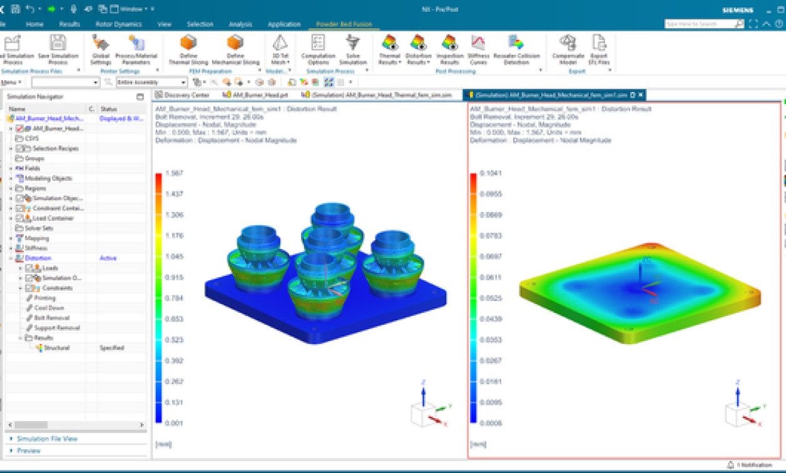Click the Compensate Model icon
Screen dimensions: 786x473
[x=569, y=50]
